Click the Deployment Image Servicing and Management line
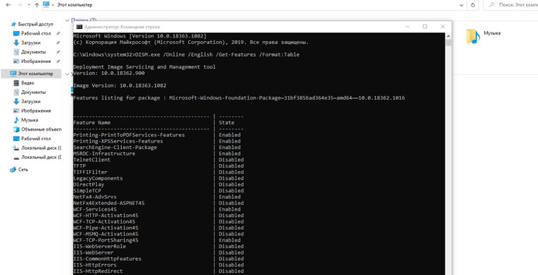The width and height of the screenshot is (538, 275). click(x=144, y=66)
